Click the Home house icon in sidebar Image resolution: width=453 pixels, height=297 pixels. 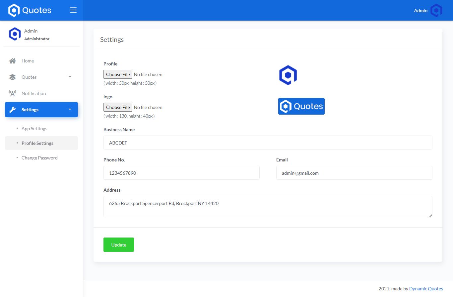click(13, 61)
